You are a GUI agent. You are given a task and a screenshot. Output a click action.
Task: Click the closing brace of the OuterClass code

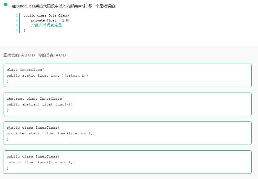(25, 30)
